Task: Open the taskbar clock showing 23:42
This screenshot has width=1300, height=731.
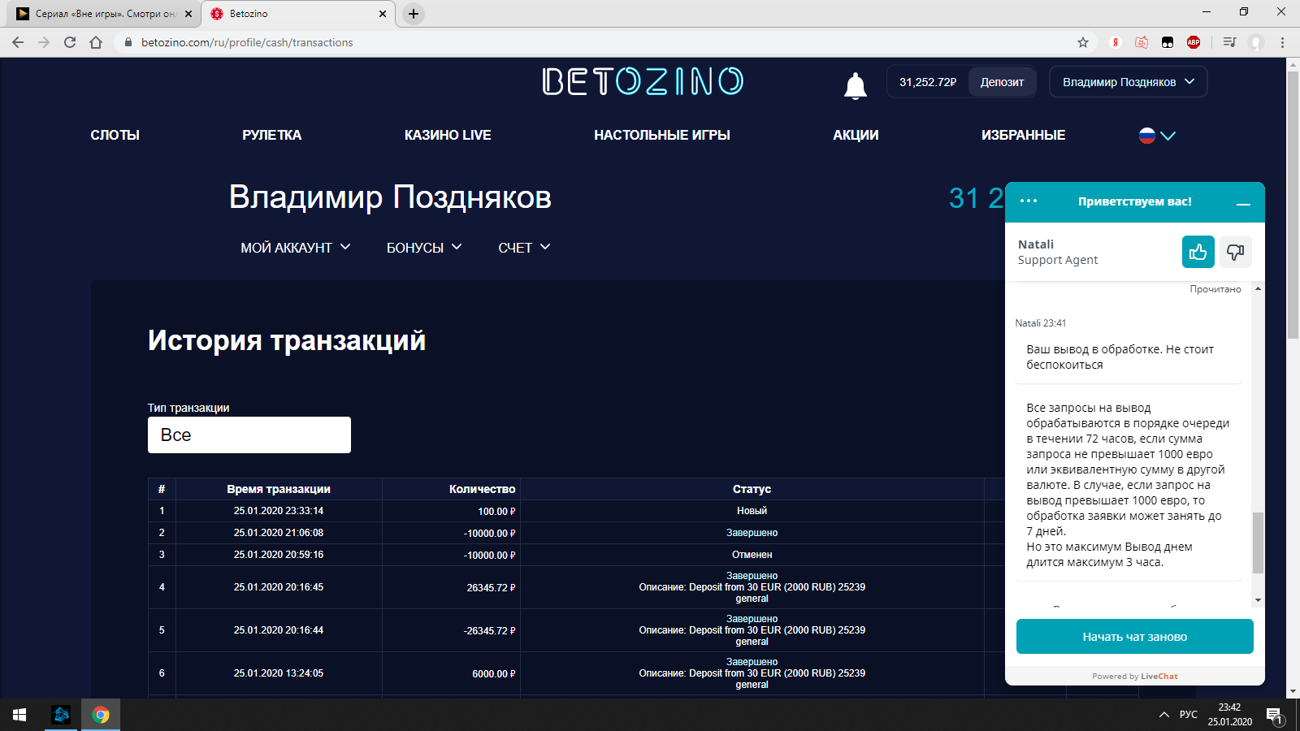Action: point(1229,715)
